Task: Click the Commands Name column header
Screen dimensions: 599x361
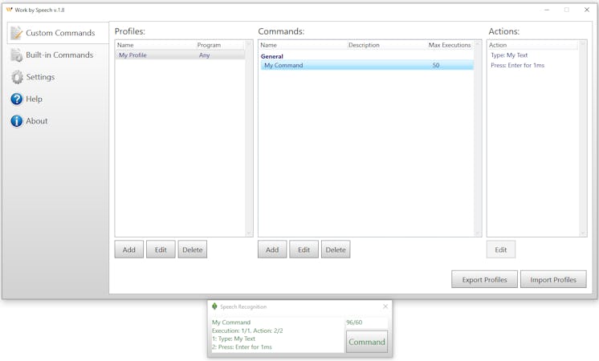Action: pyautogui.click(x=303, y=45)
